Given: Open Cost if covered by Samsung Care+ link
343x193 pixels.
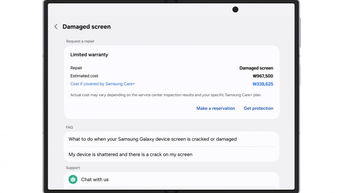Looking at the screenshot, I should coord(103,84).
